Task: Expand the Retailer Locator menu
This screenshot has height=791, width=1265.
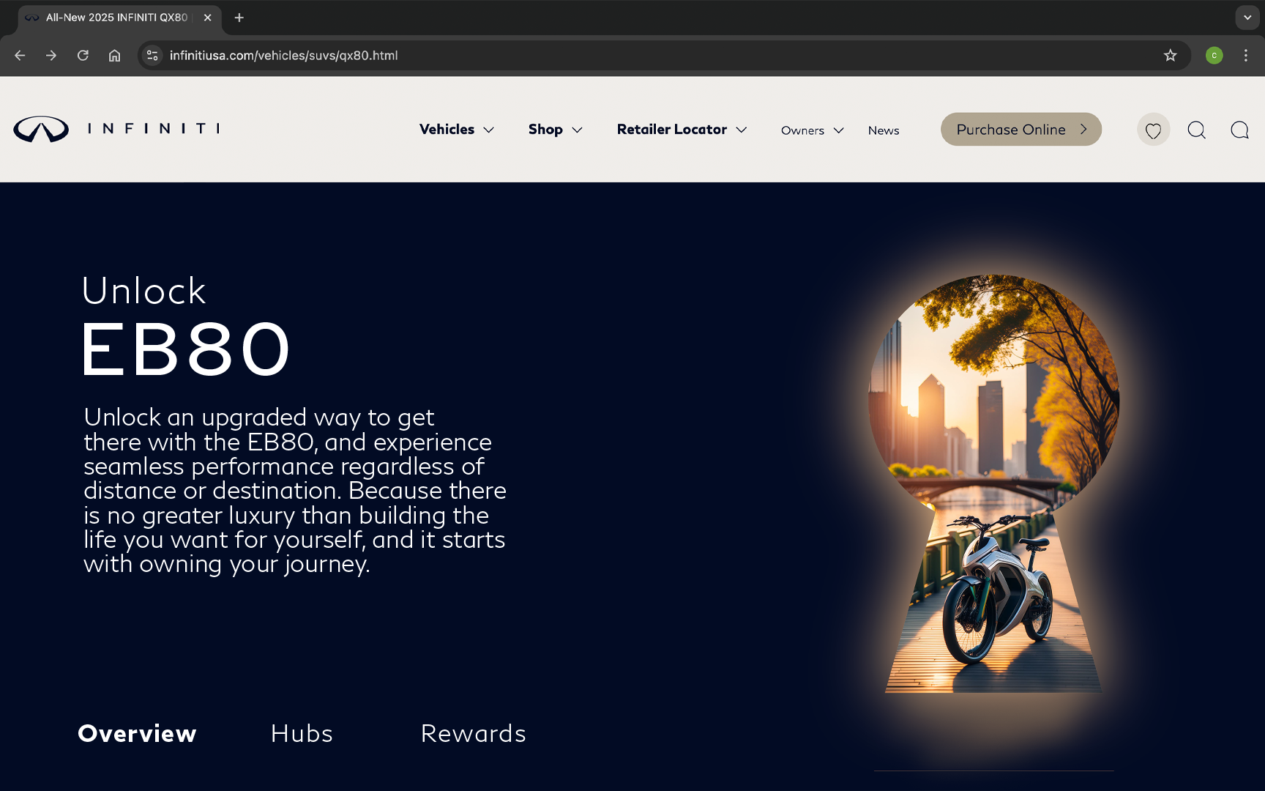Action: (682, 130)
